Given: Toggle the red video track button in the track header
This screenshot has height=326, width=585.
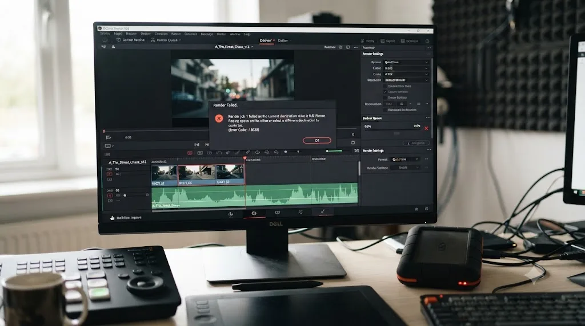Looking at the screenshot, I should coord(109,174).
